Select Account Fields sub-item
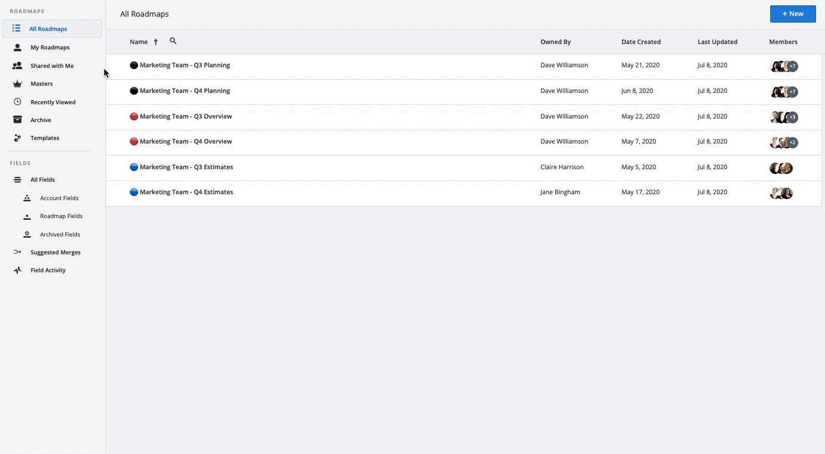 click(x=59, y=198)
